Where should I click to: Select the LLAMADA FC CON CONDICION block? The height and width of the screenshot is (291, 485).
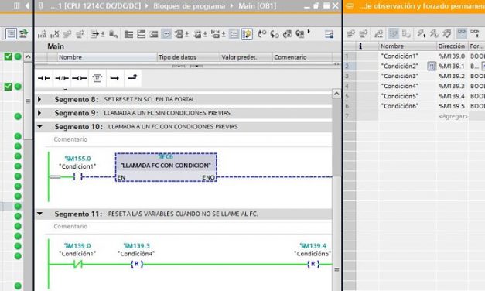coord(166,167)
